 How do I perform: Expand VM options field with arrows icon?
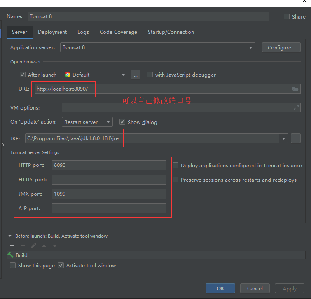296,107
